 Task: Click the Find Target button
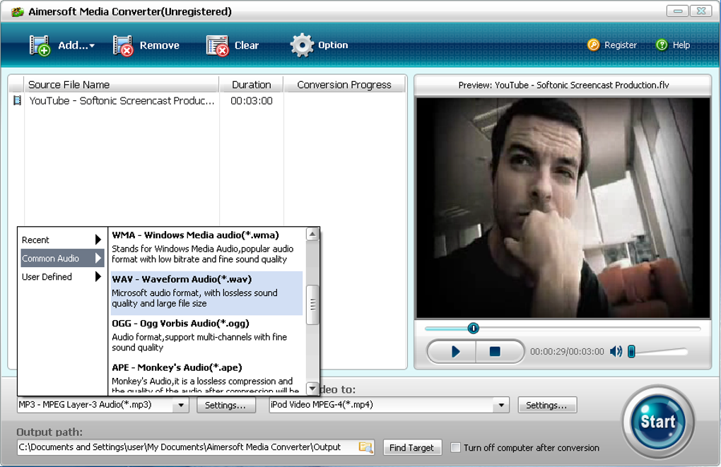412,447
